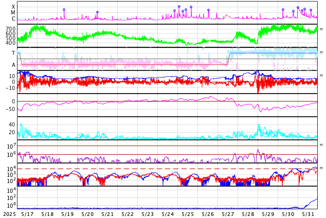Click the flare marker on the 5/19 peak
Screen dimensions: 326x218
64,10
